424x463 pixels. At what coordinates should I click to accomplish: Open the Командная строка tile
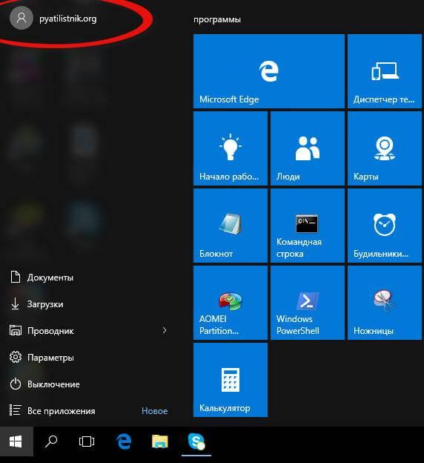(308, 226)
